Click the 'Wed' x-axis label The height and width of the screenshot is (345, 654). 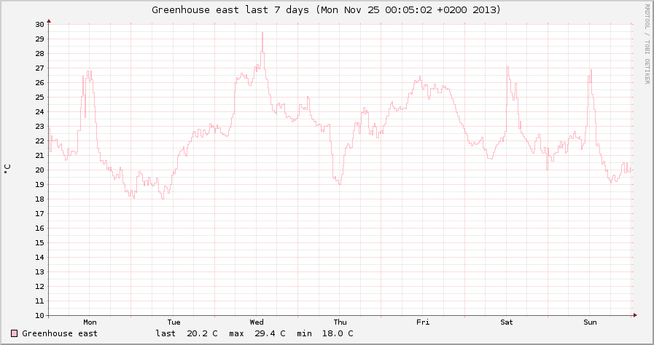(257, 322)
